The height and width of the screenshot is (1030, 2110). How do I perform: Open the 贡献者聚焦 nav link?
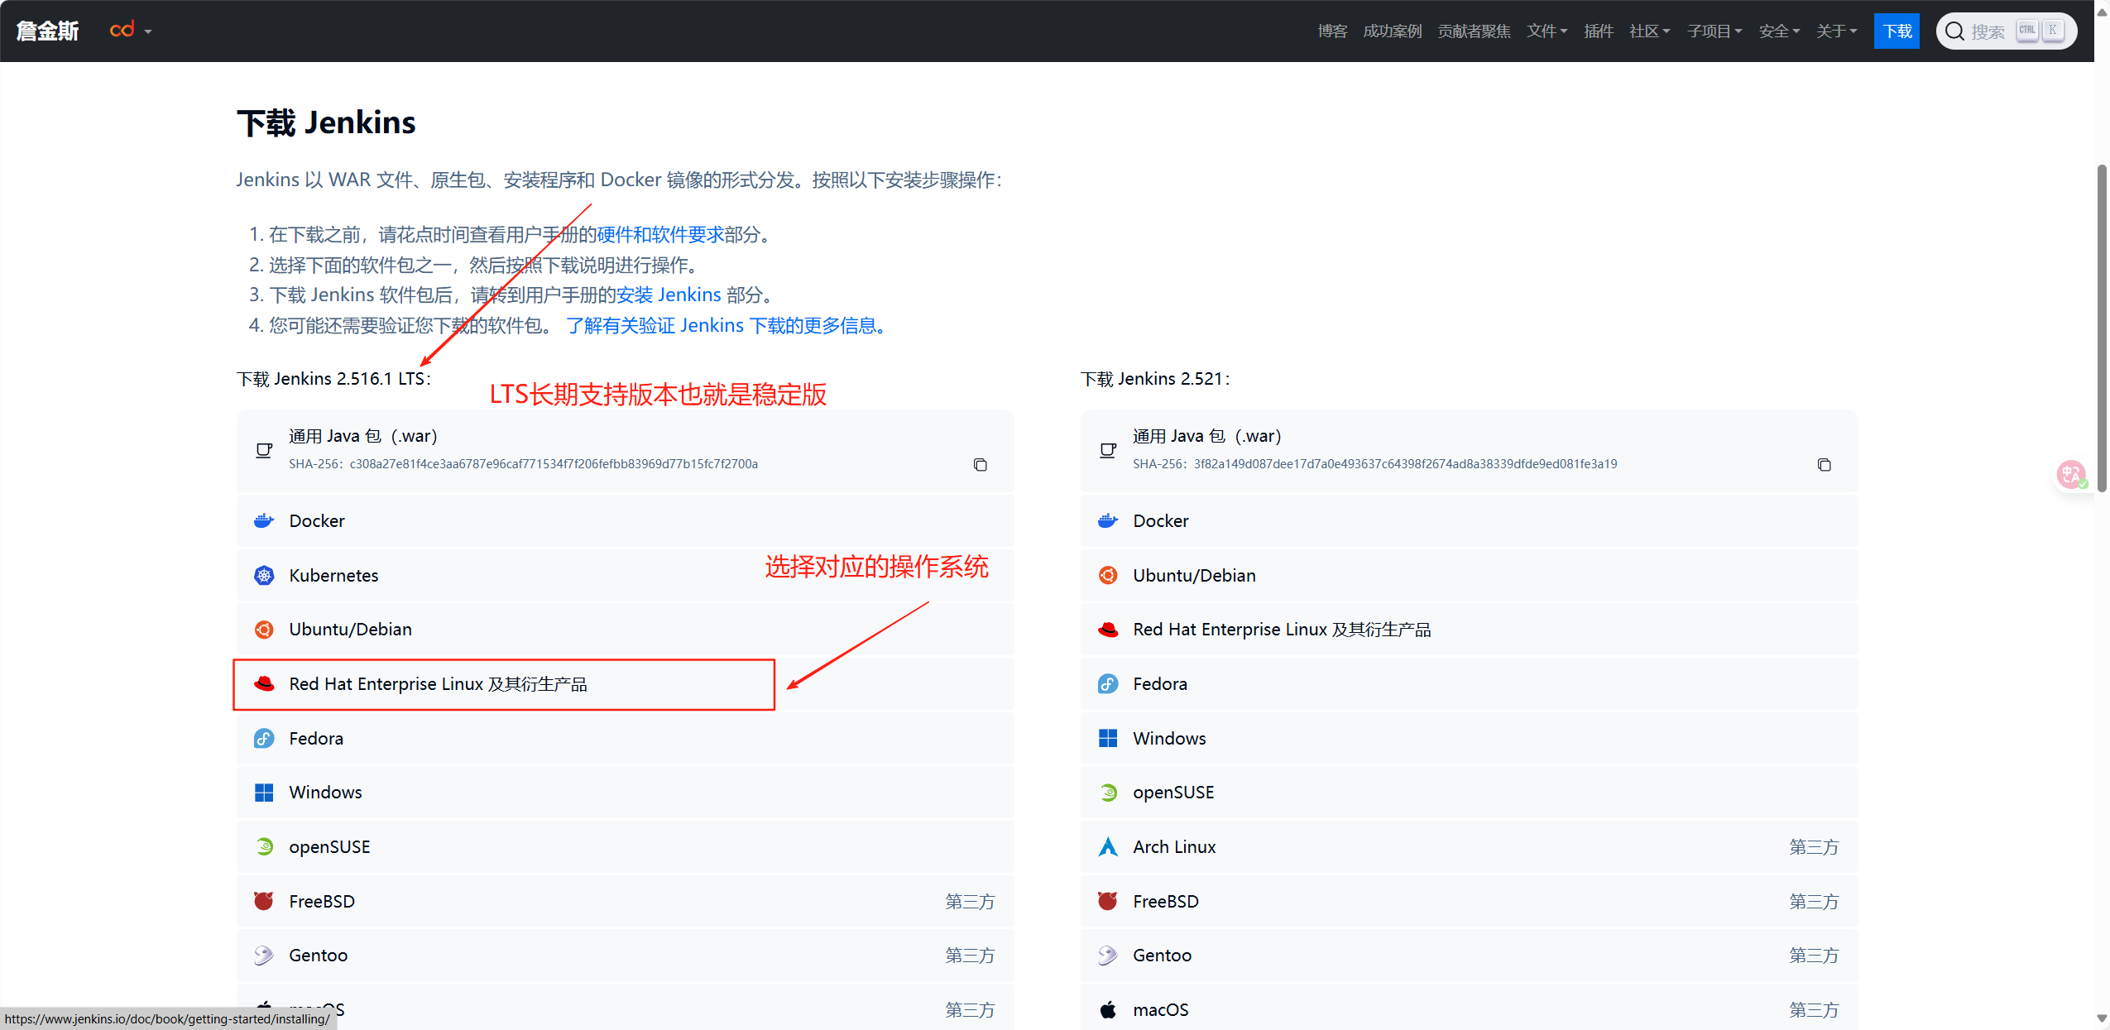tap(1474, 31)
